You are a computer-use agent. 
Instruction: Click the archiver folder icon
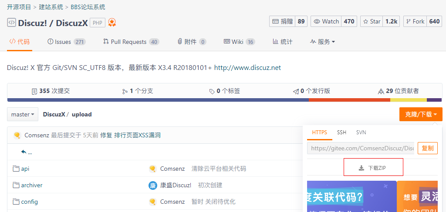point(16,185)
